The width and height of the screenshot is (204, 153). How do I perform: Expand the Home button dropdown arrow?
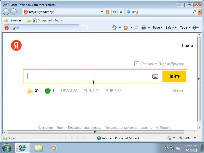(x=120, y=28)
